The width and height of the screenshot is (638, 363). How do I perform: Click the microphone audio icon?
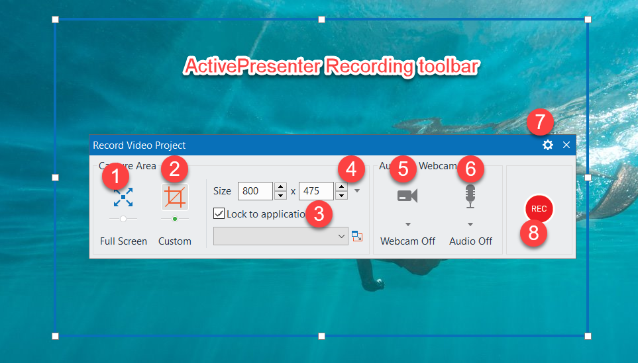(x=470, y=196)
